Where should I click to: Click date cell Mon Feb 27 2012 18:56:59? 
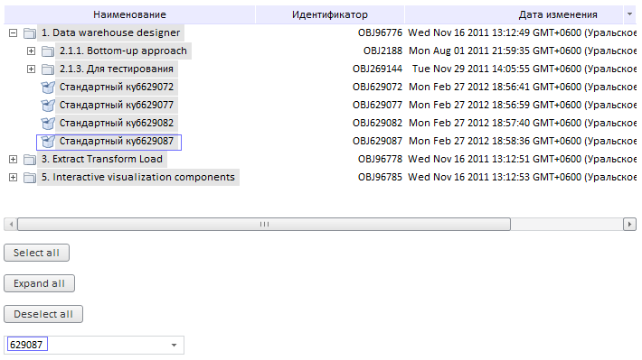pyautogui.click(x=523, y=105)
